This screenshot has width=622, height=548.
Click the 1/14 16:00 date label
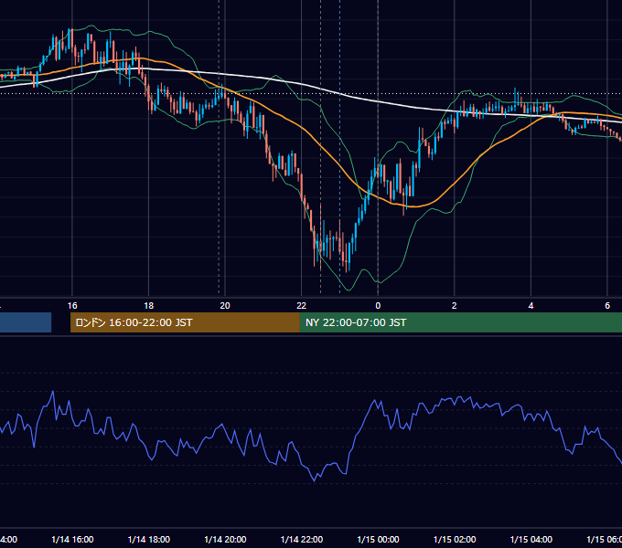(72, 539)
